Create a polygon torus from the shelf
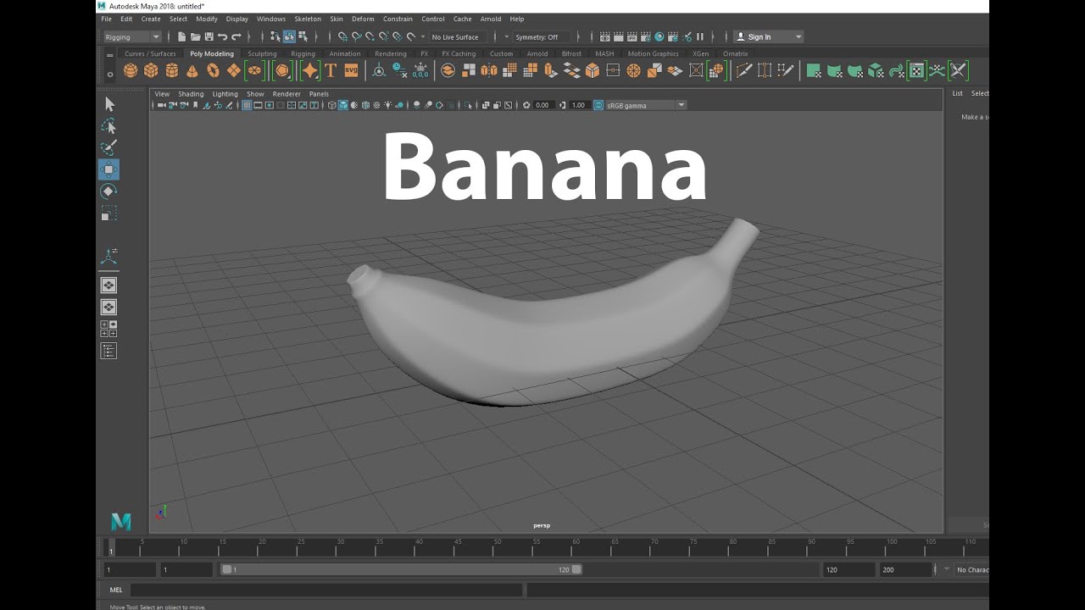Image resolution: width=1085 pixels, height=610 pixels. tap(213, 70)
